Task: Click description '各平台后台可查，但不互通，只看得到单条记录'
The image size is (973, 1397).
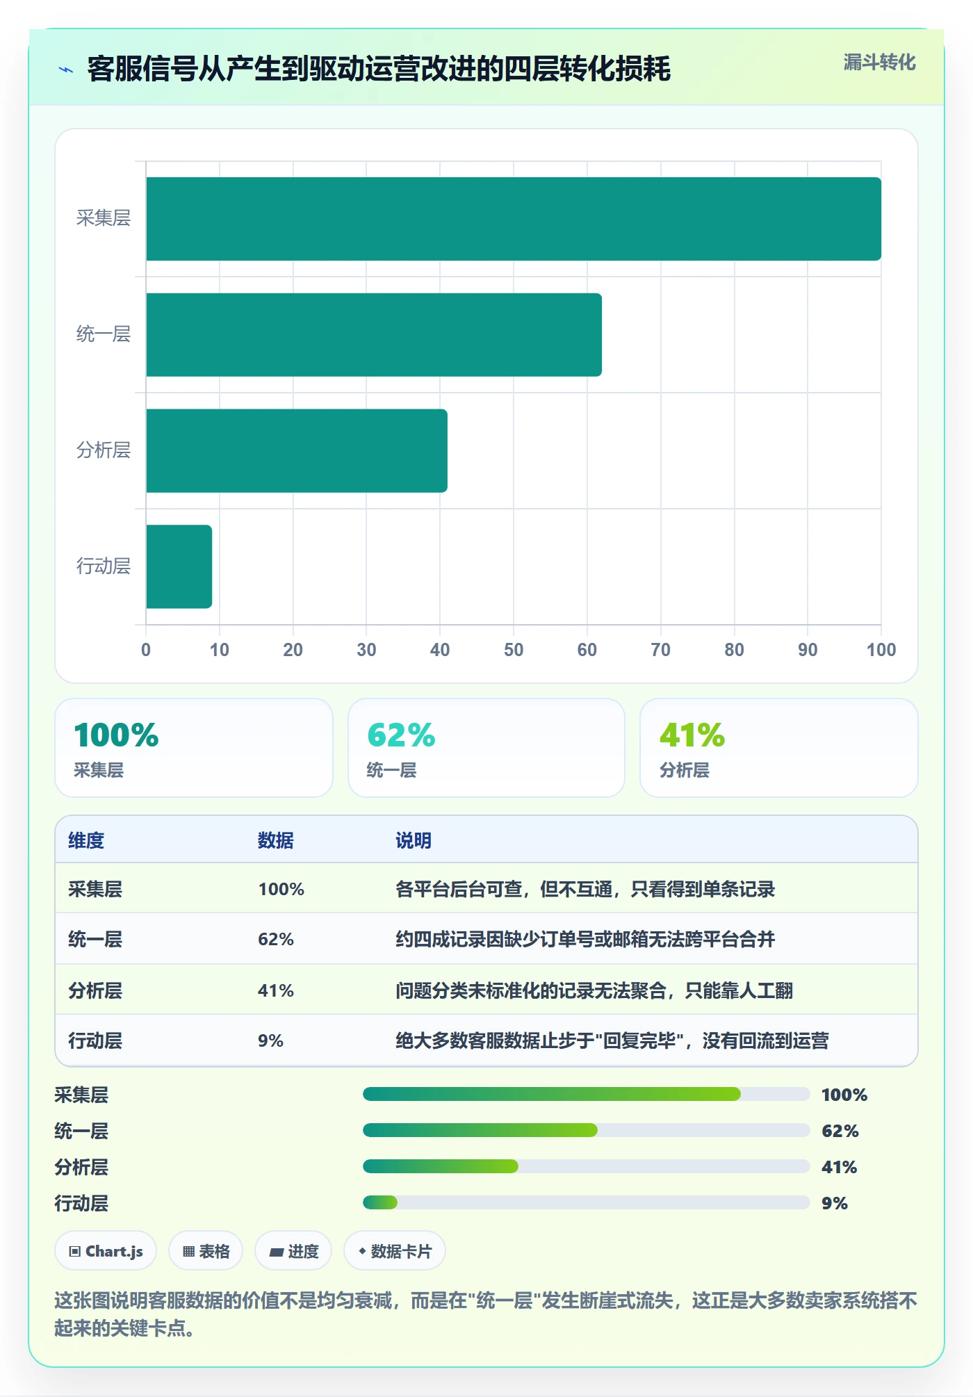Action: [x=585, y=889]
